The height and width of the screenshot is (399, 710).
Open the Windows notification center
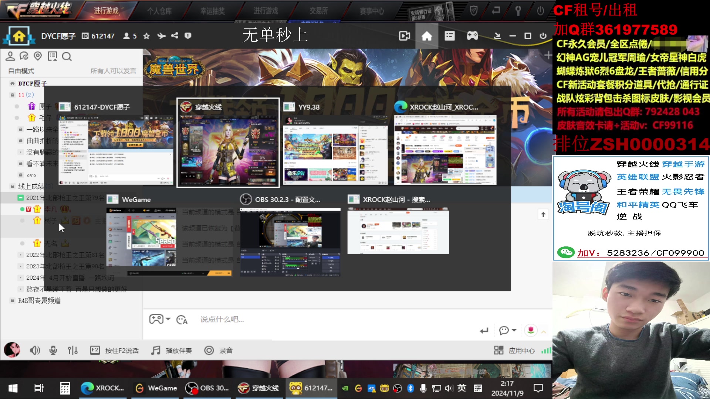(x=538, y=388)
